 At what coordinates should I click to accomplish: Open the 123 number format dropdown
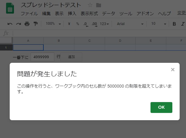click(x=104, y=24)
